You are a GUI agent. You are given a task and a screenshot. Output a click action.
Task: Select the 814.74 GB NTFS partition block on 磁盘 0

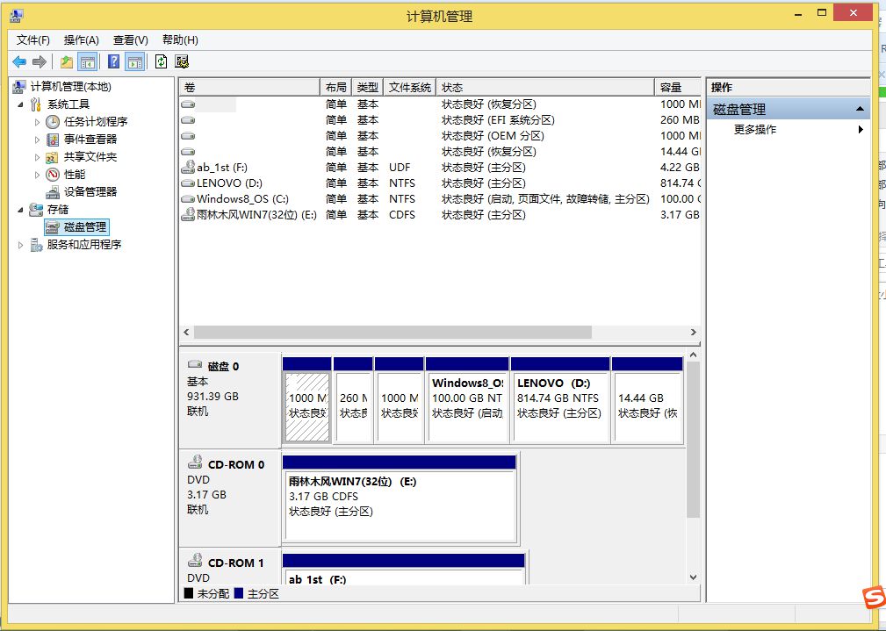pos(559,400)
